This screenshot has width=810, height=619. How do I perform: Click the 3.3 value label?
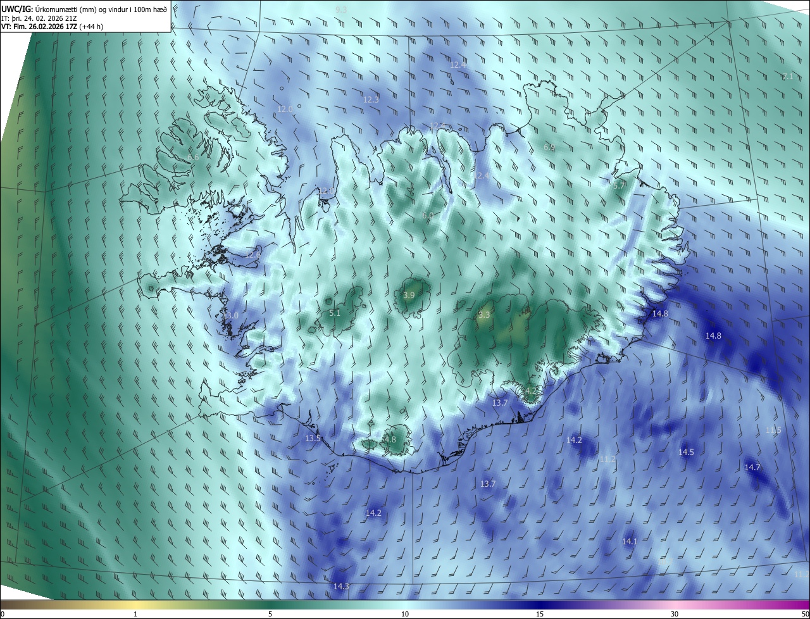[484, 315]
